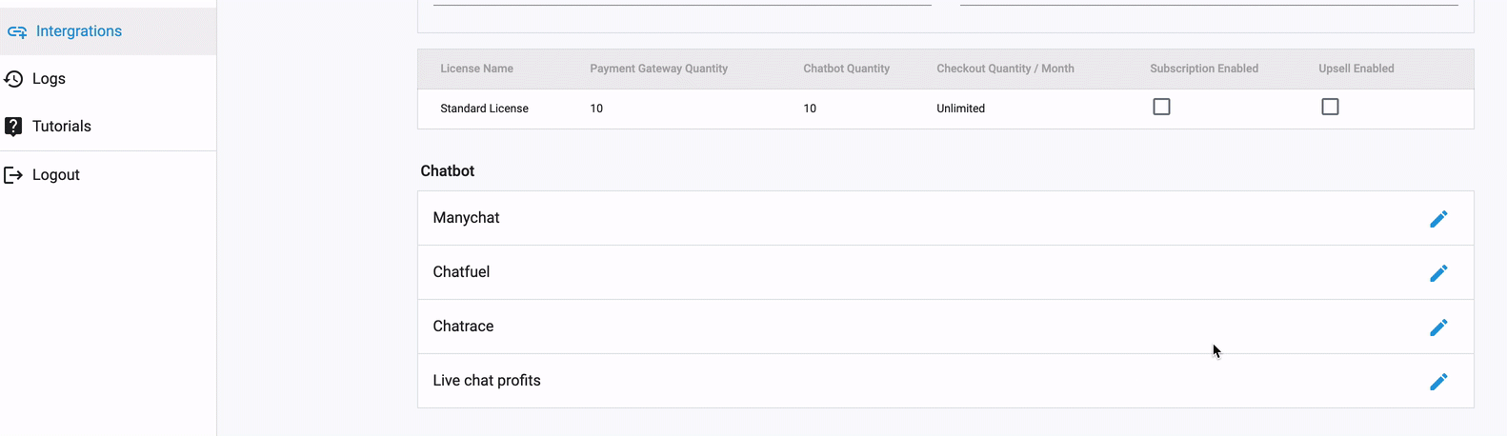Click the Integrations link icon in sidebar

(16, 31)
